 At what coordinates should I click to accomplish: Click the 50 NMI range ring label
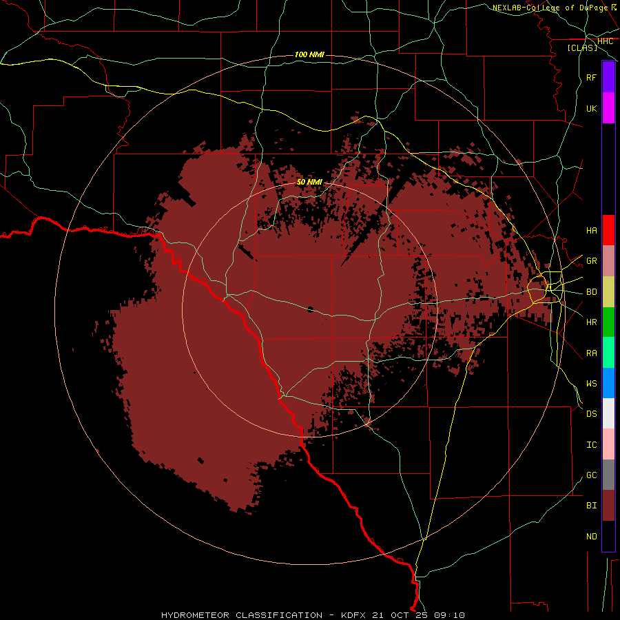coord(309,182)
